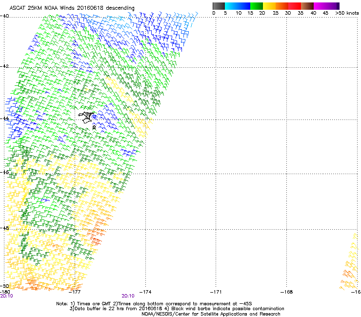Click the magenta 40-45 knots legend segment
The height and width of the screenshot is (317, 361).
320,6
